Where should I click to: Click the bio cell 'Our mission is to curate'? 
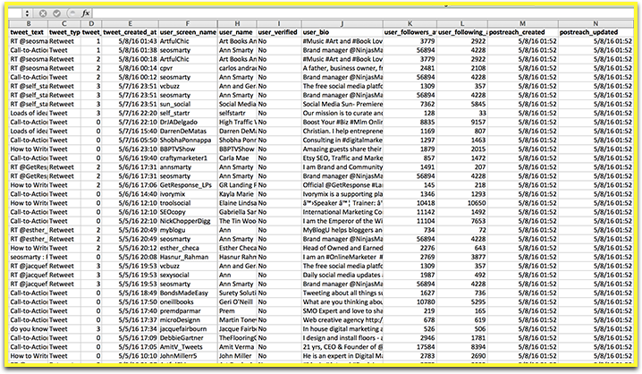click(x=342, y=113)
